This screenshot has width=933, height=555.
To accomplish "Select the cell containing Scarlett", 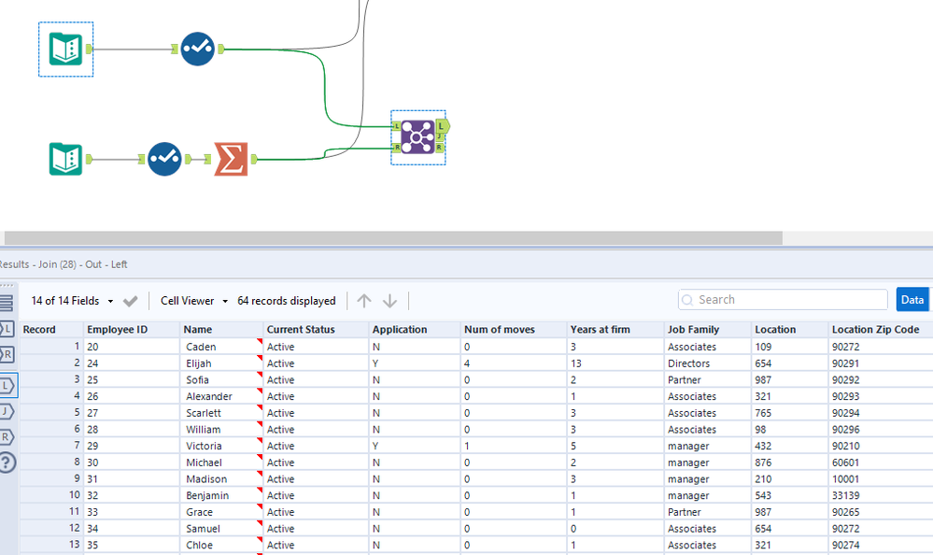I will point(221,413).
